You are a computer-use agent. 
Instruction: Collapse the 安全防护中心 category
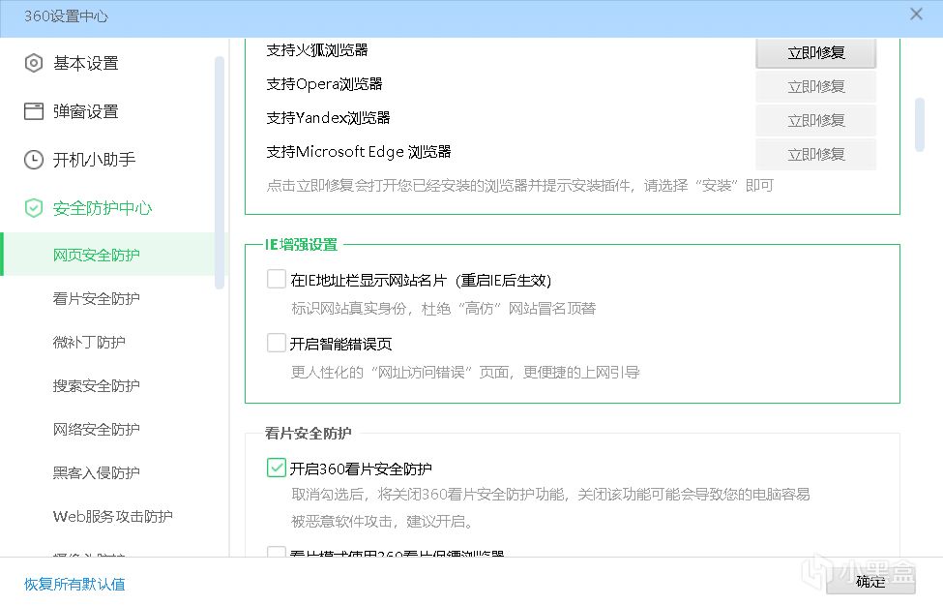tap(103, 208)
